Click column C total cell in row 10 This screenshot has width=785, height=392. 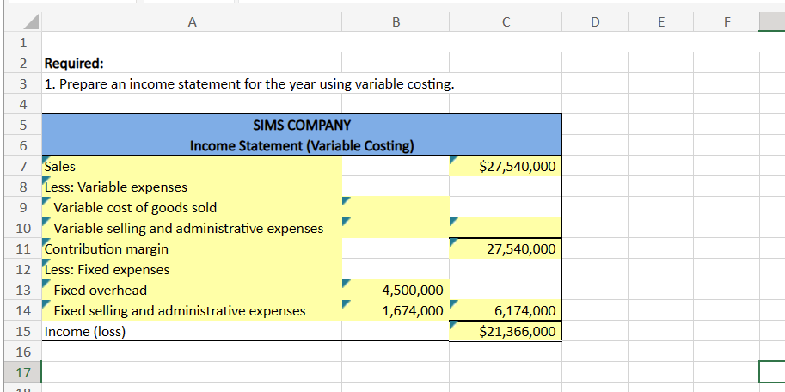pyautogui.click(x=506, y=229)
